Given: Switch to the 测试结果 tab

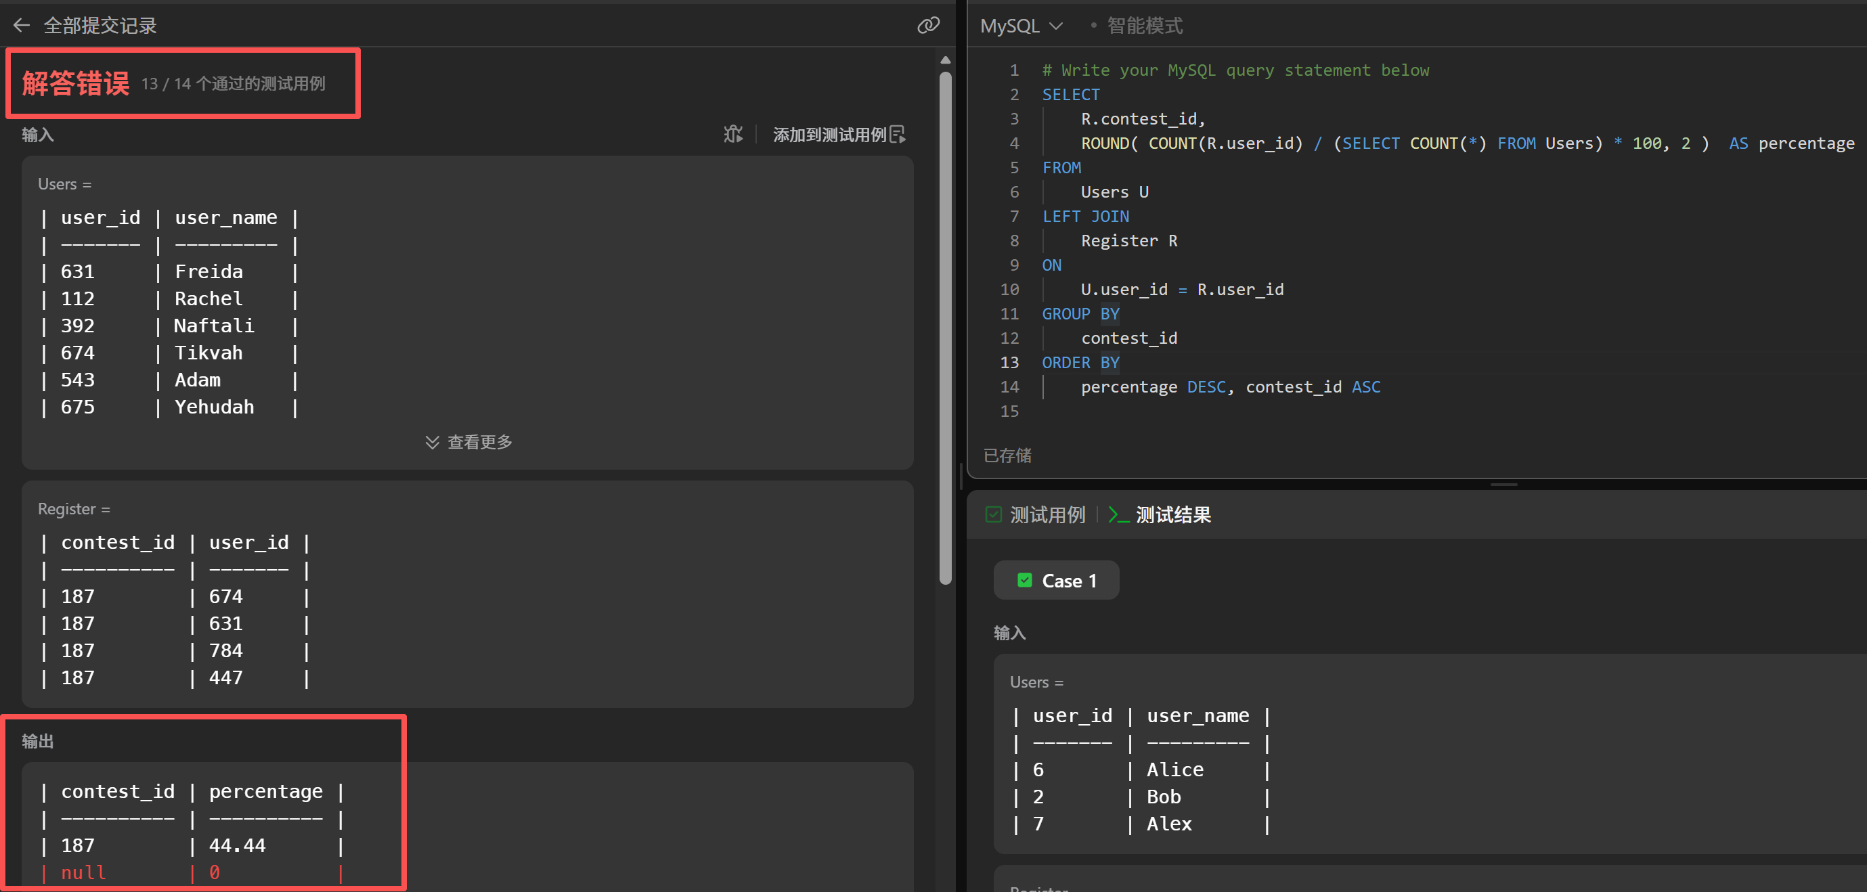Looking at the screenshot, I should [1172, 515].
